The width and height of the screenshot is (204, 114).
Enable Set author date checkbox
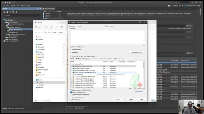[71, 50]
